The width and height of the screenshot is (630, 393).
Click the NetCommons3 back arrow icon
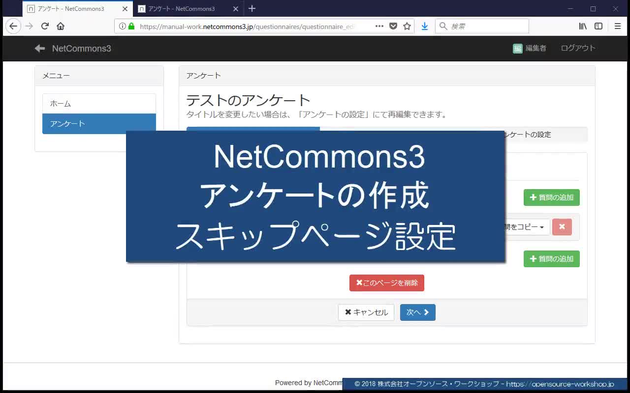pos(39,48)
